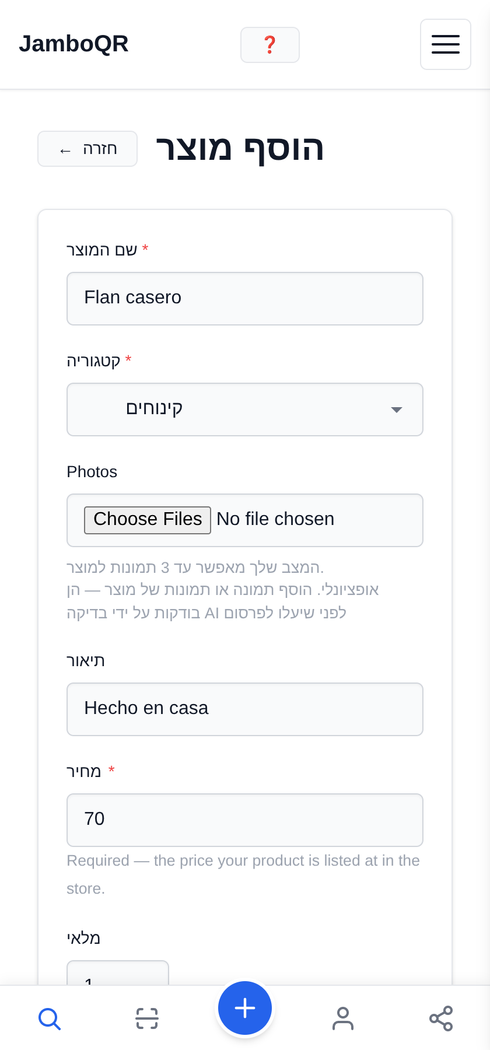490x1050 pixels.
Task: Tap the search magnifier icon in bottom bar
Action: click(49, 1019)
